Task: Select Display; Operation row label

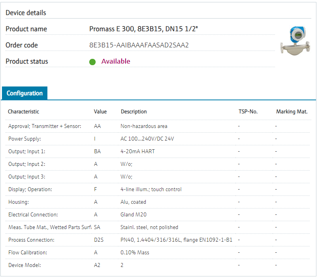Action: 30,190
